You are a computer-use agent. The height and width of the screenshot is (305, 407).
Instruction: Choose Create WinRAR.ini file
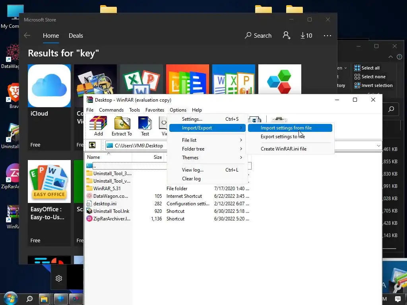click(x=290, y=149)
